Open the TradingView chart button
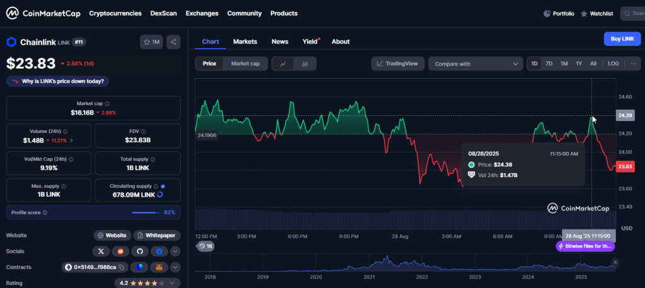645x288 pixels. click(398, 64)
